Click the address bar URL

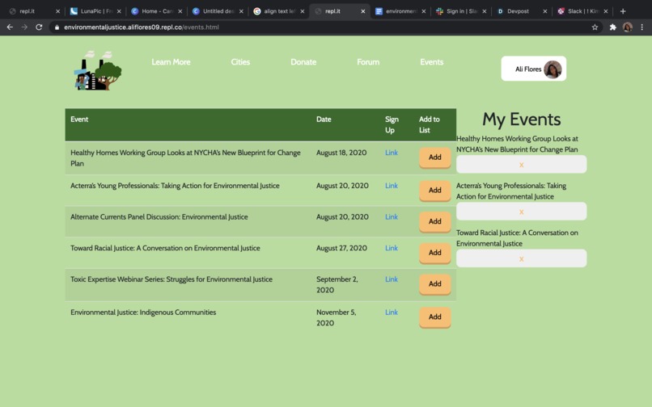click(x=142, y=27)
